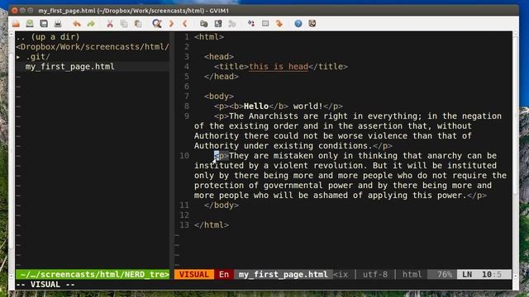Viewport: 529px width, 297px height.
Task: Close the GVIM window with the red button
Action: point(14,11)
